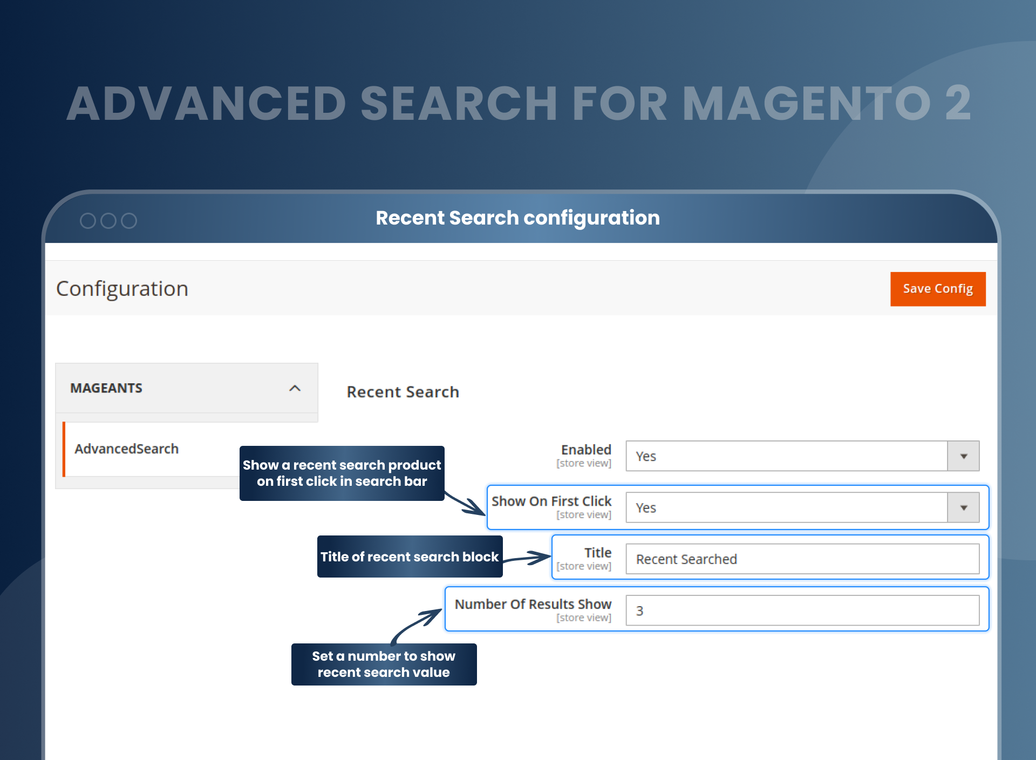The height and width of the screenshot is (760, 1036).
Task: Collapse the MAGEANTS section chevron
Action: pos(295,388)
